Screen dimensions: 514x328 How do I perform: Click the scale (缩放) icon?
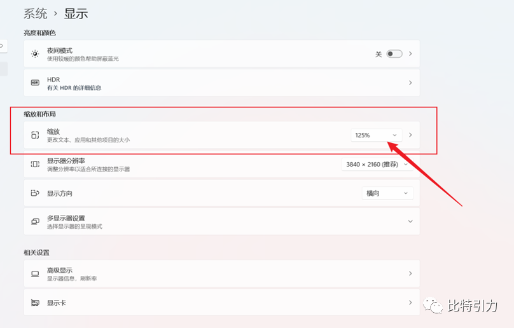pyautogui.click(x=35, y=135)
